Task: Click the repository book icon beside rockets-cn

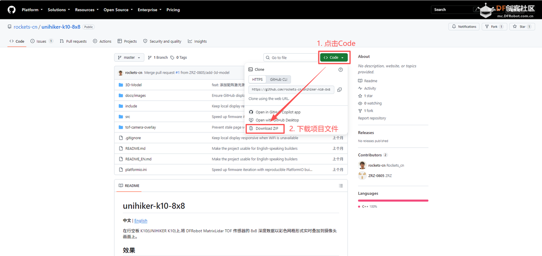Action: (10, 27)
